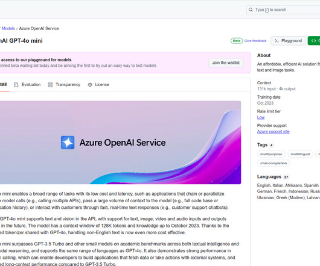The image size is (320, 266).
Task: Click the chat-completion tag
Action: click(x=274, y=163)
